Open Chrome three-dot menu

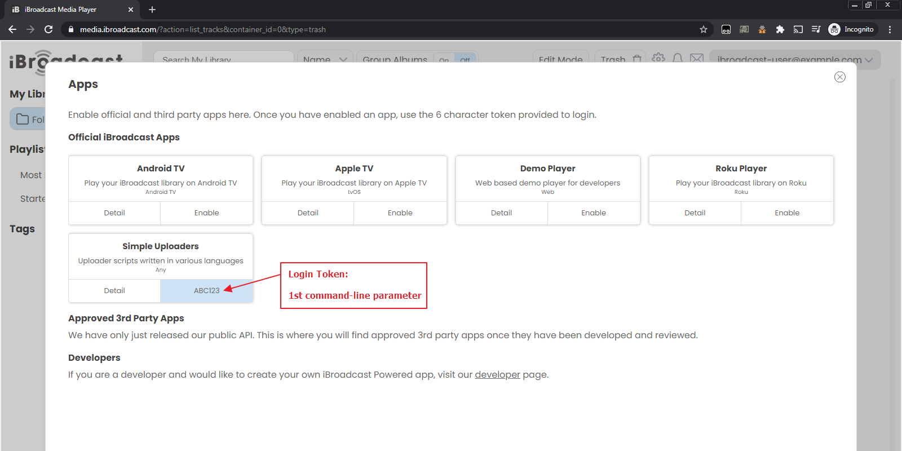(x=890, y=29)
